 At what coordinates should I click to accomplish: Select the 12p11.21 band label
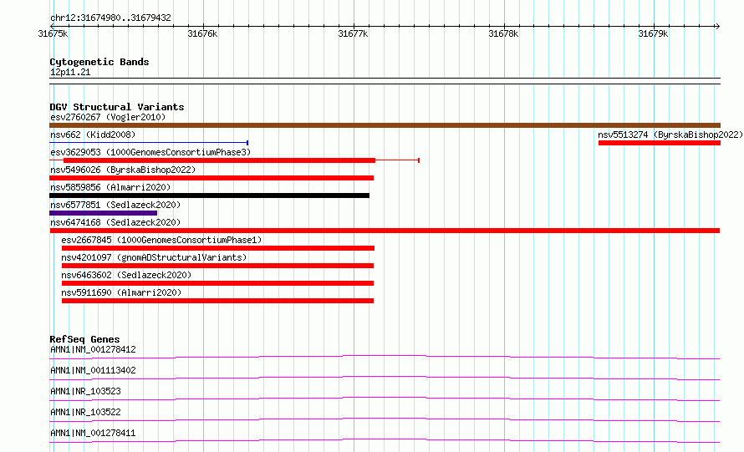pyautogui.click(x=70, y=72)
